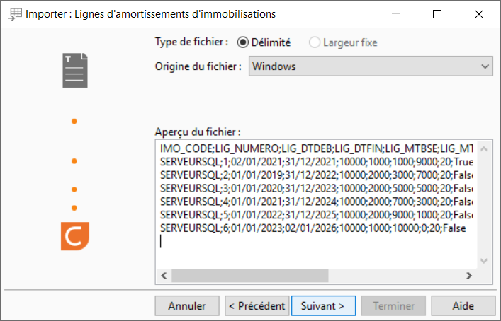Click the orange C logo icon
This screenshot has width=501, height=321.
75,236
